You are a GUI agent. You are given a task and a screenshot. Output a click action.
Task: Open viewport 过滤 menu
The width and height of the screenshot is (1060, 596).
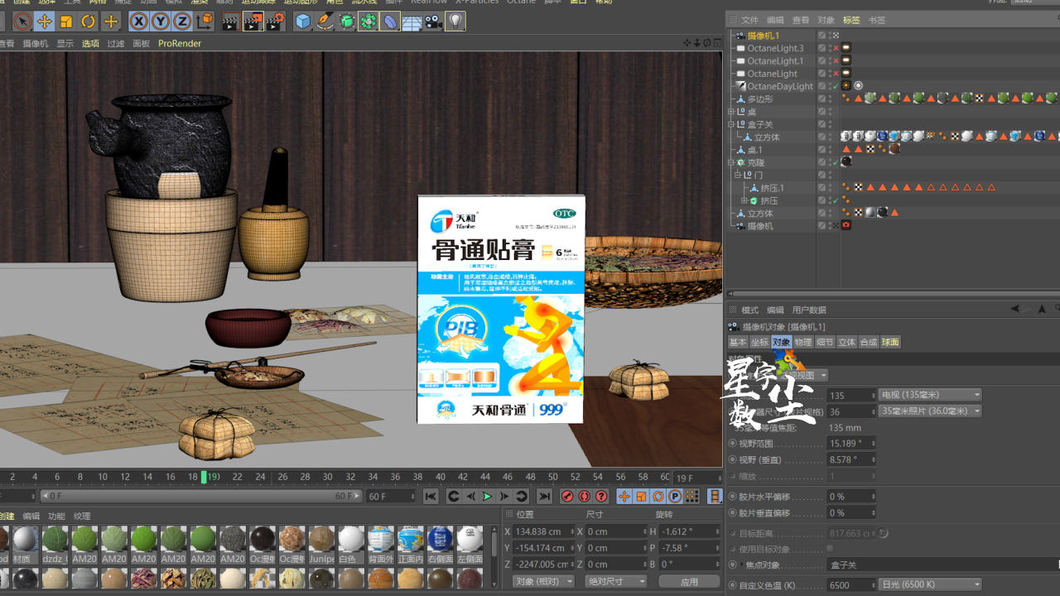tap(115, 43)
